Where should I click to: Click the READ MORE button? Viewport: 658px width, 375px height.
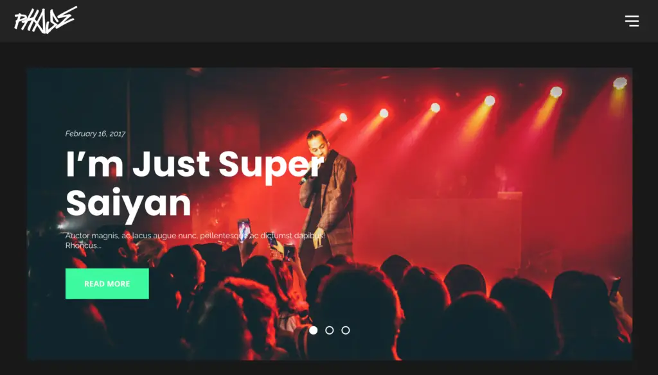[107, 284]
